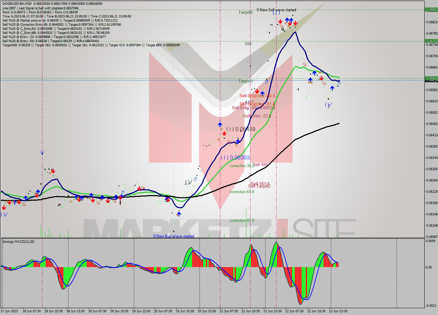This screenshot has height=315, width=438.
Task: Click the '19 Jun 15:30' time axis label
Action: tap(119, 311)
